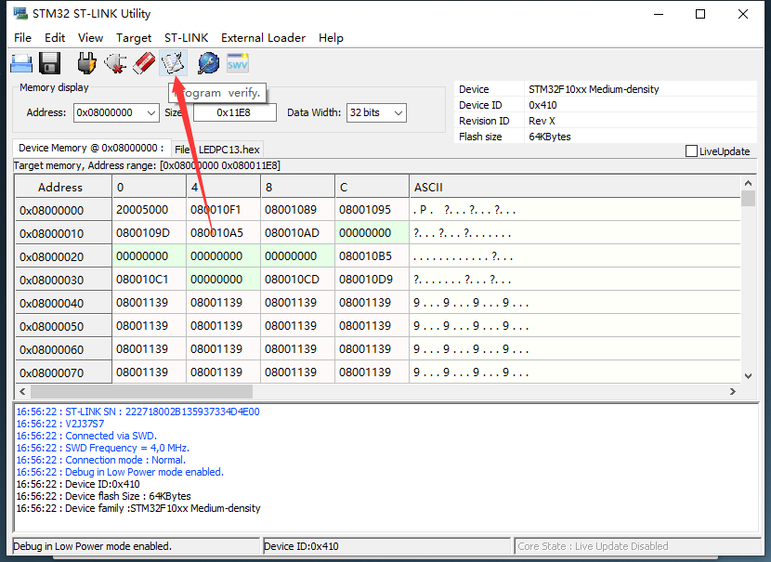The image size is (771, 562).
Task: Click log line Connected via SWD
Action: (x=86, y=436)
